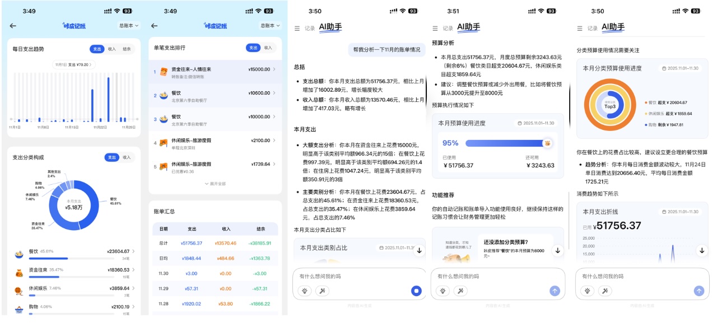
Task: Open date range 2025.11.01-11.30 on 本月预算使用进度
Action: pyautogui.click(x=536, y=123)
